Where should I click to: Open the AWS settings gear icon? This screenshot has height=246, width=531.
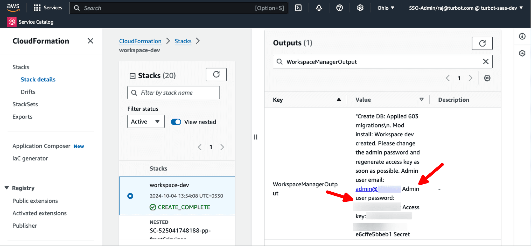pyautogui.click(x=360, y=8)
